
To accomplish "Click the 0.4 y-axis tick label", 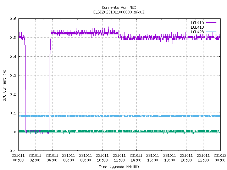I will click(13, 57).
